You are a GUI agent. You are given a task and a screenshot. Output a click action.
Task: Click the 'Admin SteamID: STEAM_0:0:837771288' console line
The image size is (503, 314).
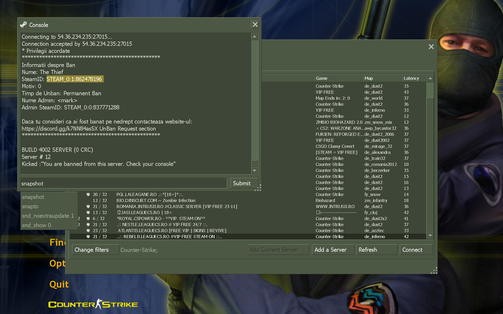(70, 108)
